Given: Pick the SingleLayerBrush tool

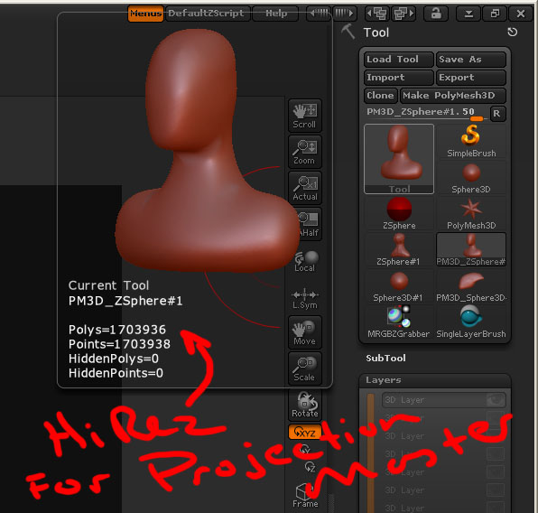Looking at the screenshot, I should (x=471, y=322).
